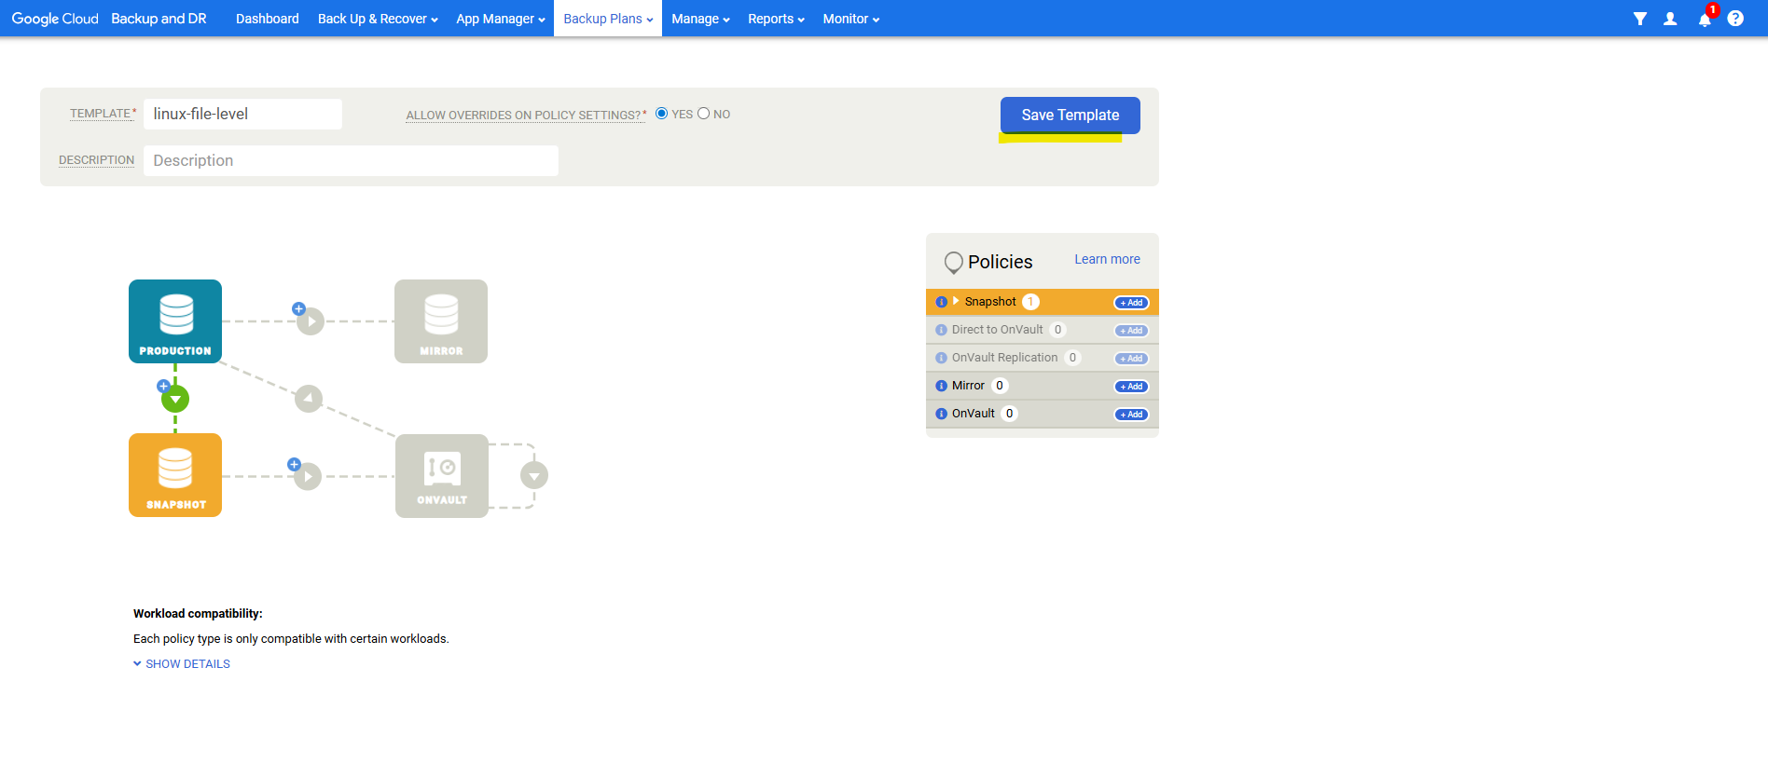The image size is (1768, 763).
Task: Click the info icon beside OnVault policy
Action: (x=941, y=414)
